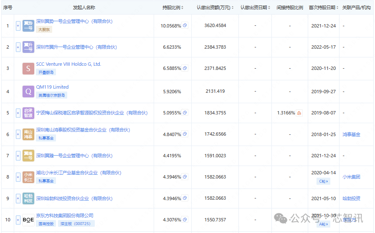This screenshot has width=375, height=233.
Task: Expand row 8 湖北小米长江 plus button
Action: tap(18, 177)
